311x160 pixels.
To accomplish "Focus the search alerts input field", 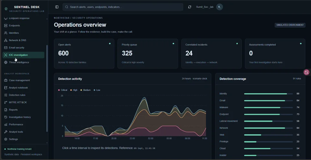I will pos(123,7).
